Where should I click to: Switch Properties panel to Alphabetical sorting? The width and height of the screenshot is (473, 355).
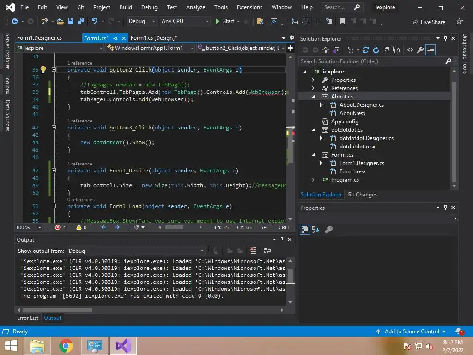pos(315,229)
